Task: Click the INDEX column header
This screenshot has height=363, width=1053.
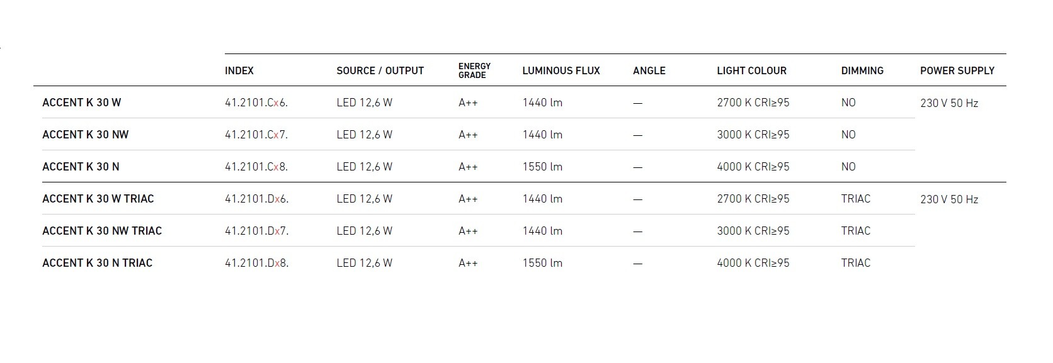Action: [x=239, y=71]
